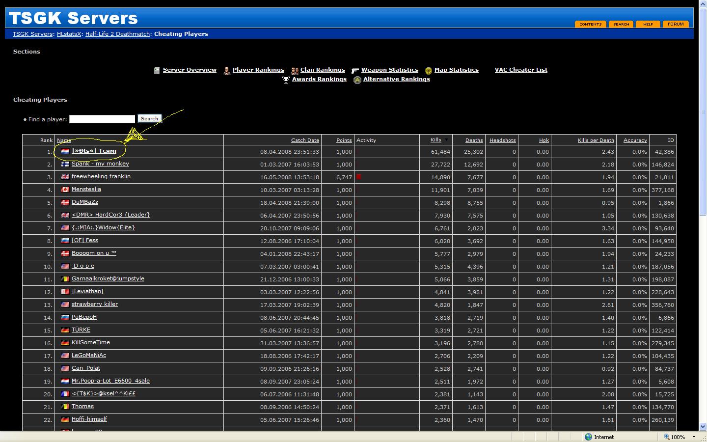Open the VAC Cheater List link
The width and height of the screenshot is (707, 442).
[x=521, y=70]
